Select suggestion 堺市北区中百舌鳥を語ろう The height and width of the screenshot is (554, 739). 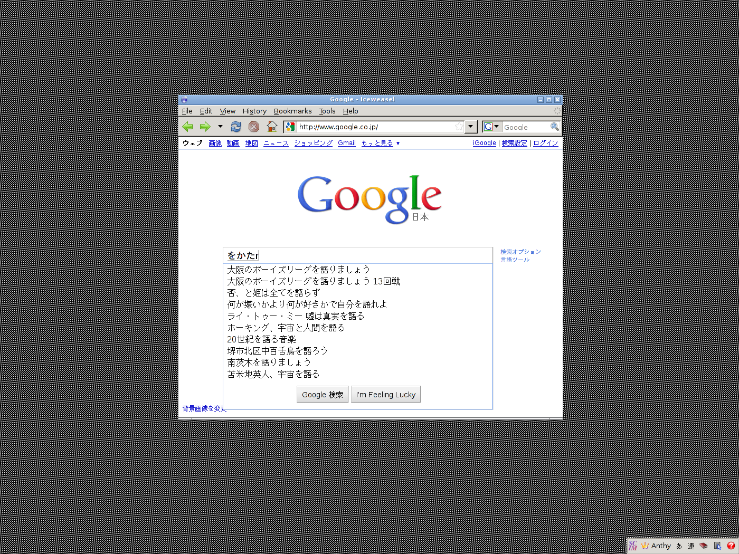[x=358, y=351]
